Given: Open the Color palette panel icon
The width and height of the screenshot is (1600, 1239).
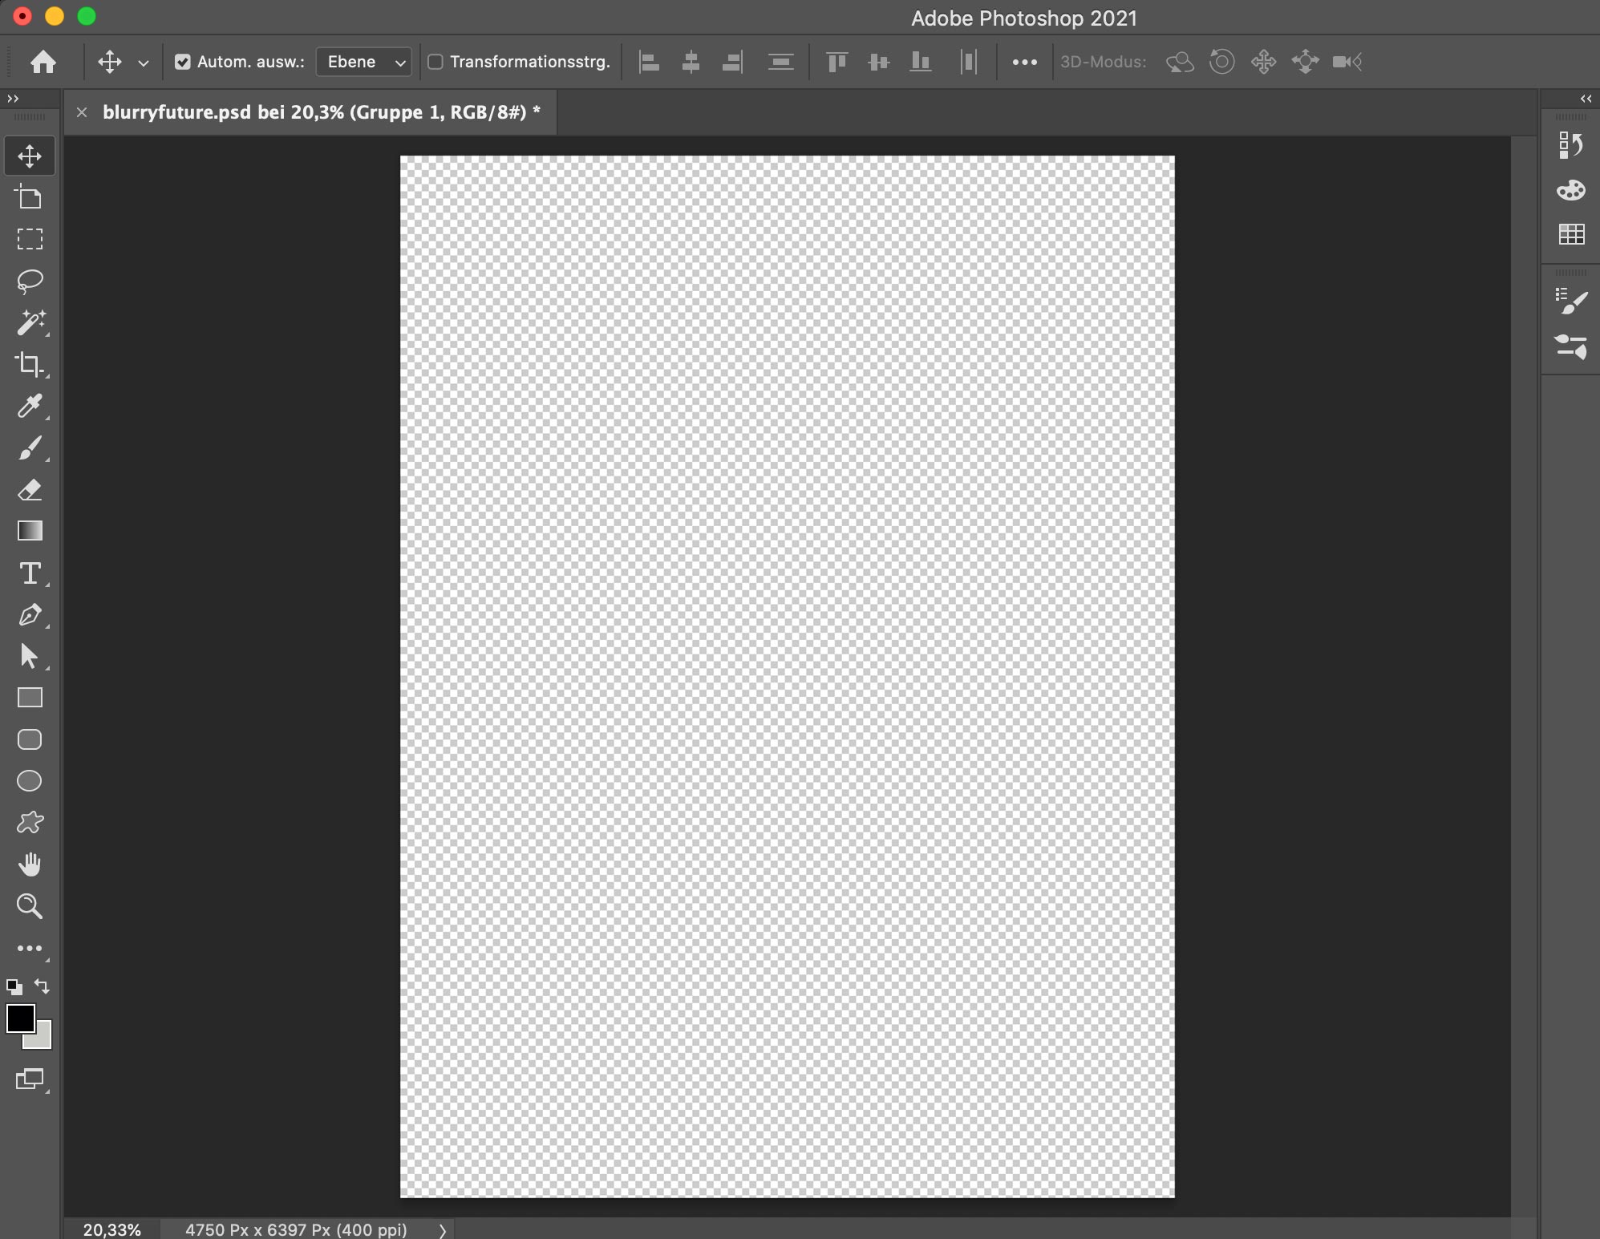Looking at the screenshot, I should [x=1570, y=190].
